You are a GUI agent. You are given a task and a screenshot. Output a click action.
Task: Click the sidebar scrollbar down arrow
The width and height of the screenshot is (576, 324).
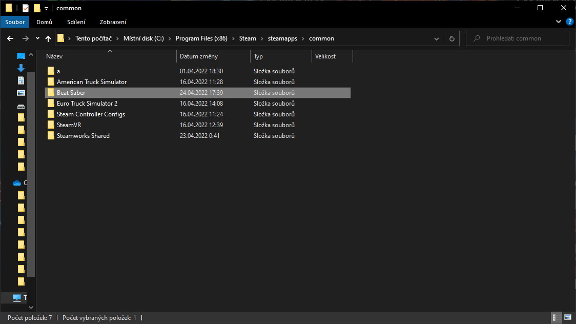pyautogui.click(x=31, y=308)
